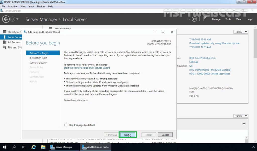
Task: Switch to Add Roles and Features taskbar button
Action: click(x=96, y=147)
